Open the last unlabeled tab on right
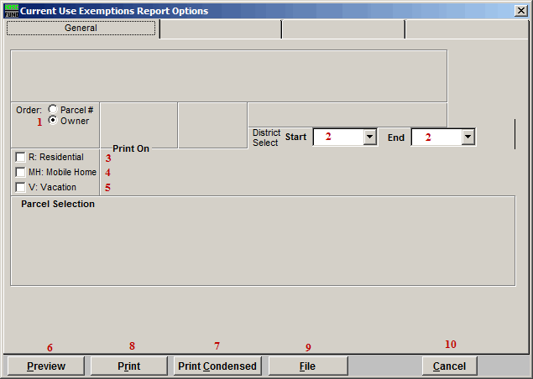Viewport: 533px width, 379px height. coord(466,29)
